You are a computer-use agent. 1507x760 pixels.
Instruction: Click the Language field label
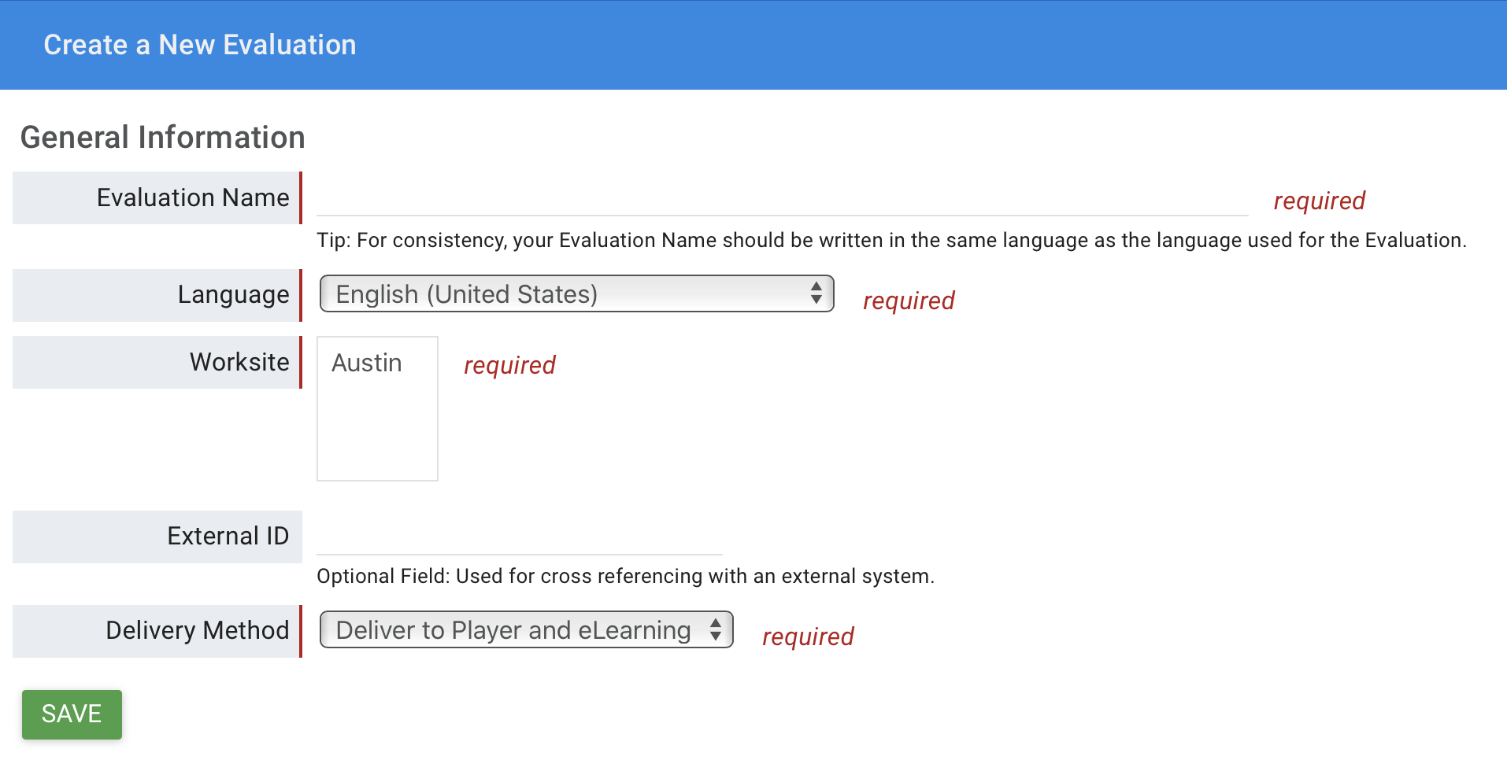(233, 294)
